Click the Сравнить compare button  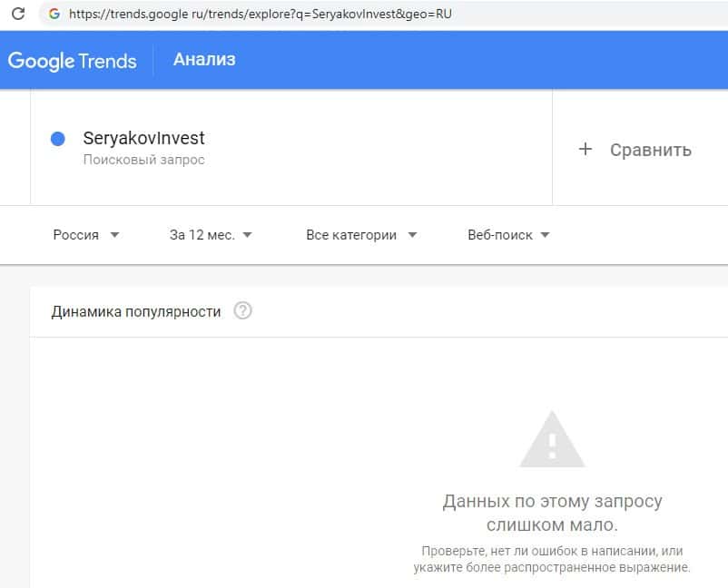650,150
